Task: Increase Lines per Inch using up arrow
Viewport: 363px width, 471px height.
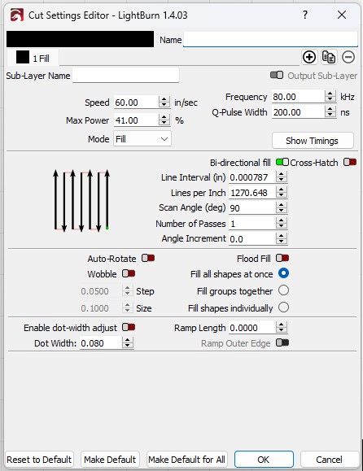Action: (282, 190)
